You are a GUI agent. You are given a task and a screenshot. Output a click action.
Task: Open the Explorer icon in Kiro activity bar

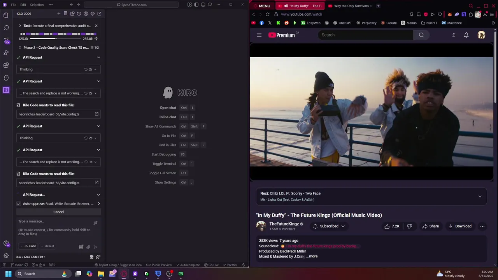(6, 15)
